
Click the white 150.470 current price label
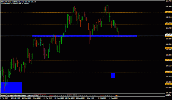pyautogui.click(x=168, y=35)
